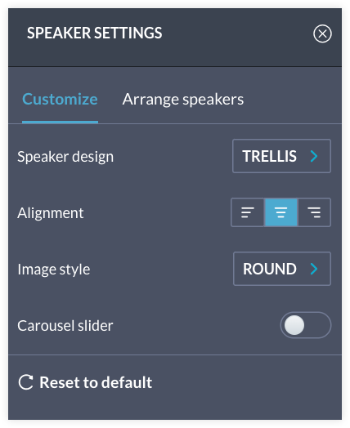Click the Carousel slider label text
This screenshot has height=428, width=350.
(x=65, y=325)
